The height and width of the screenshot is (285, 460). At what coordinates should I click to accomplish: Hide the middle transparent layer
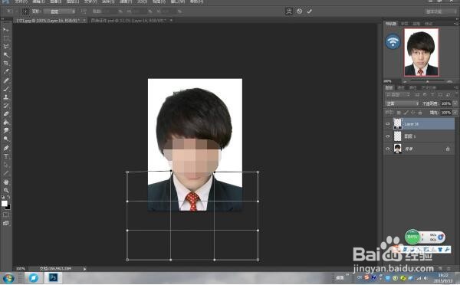click(x=388, y=136)
